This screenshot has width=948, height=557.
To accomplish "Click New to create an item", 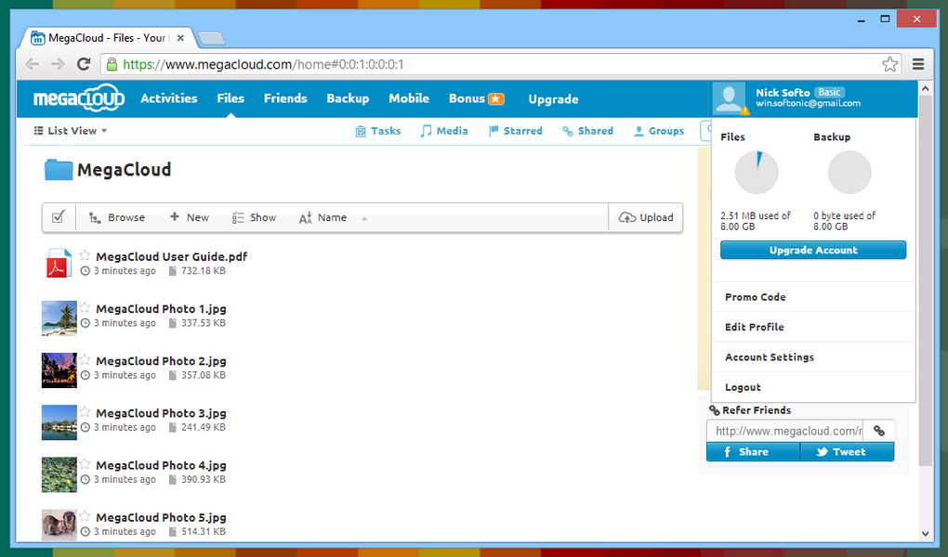I will pyautogui.click(x=190, y=217).
